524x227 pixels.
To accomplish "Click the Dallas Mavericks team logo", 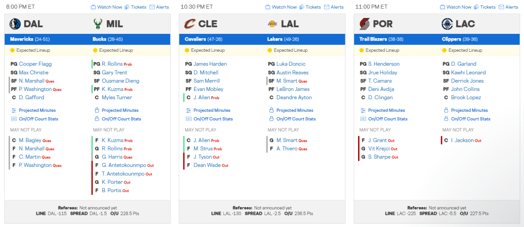I will pos(15,24).
